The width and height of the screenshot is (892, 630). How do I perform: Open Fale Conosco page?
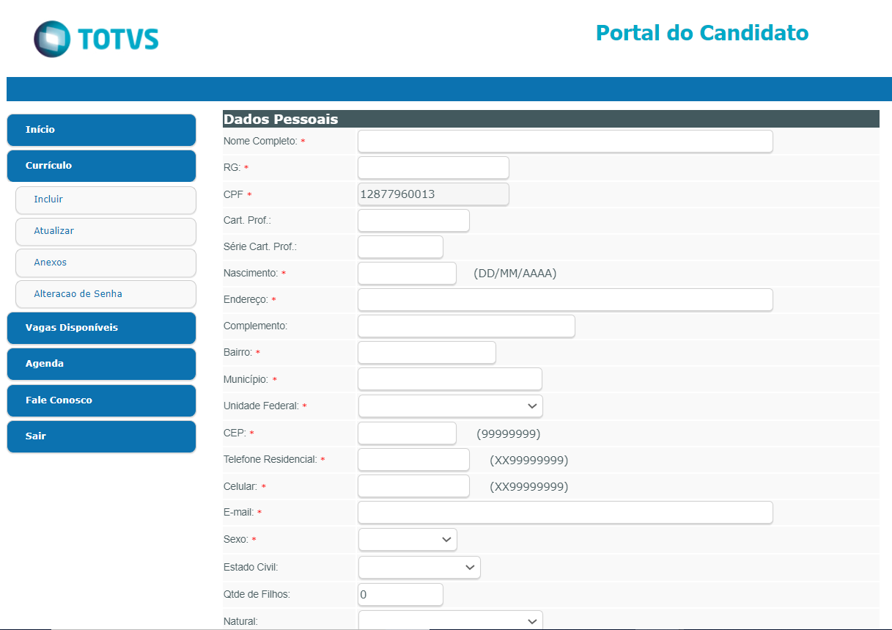click(101, 400)
